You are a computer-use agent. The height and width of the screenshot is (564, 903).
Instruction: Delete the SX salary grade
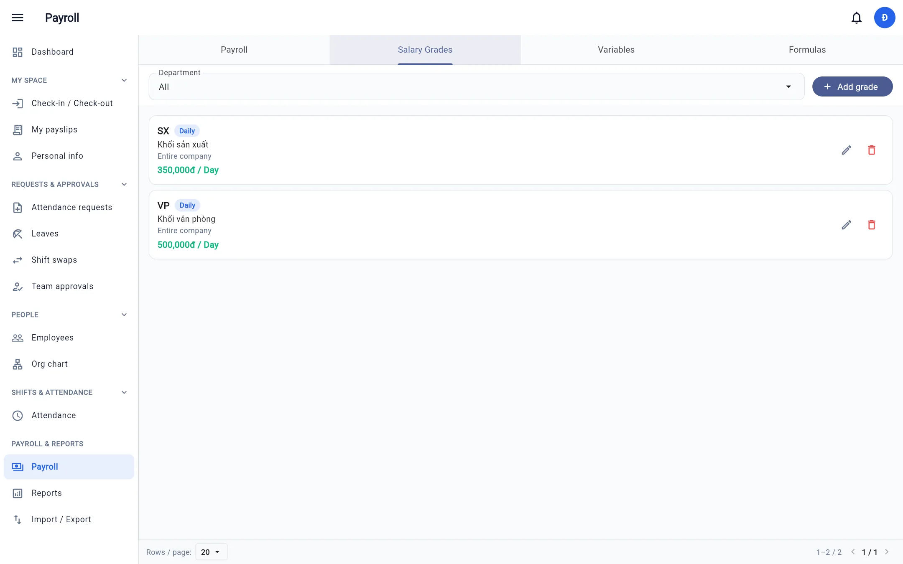coord(872,150)
